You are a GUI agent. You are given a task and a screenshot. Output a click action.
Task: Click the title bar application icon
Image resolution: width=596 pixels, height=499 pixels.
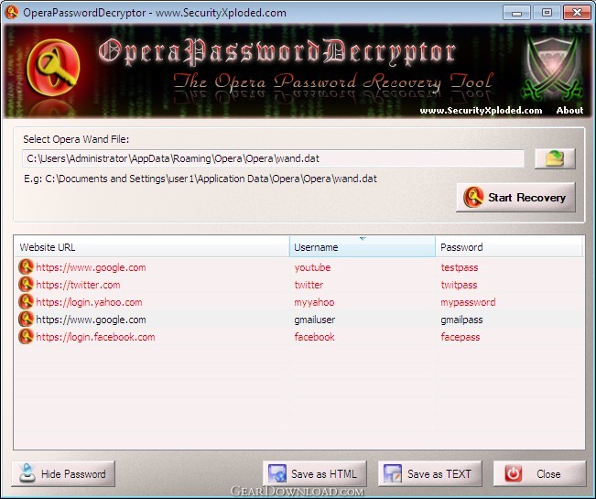[x=11, y=13]
